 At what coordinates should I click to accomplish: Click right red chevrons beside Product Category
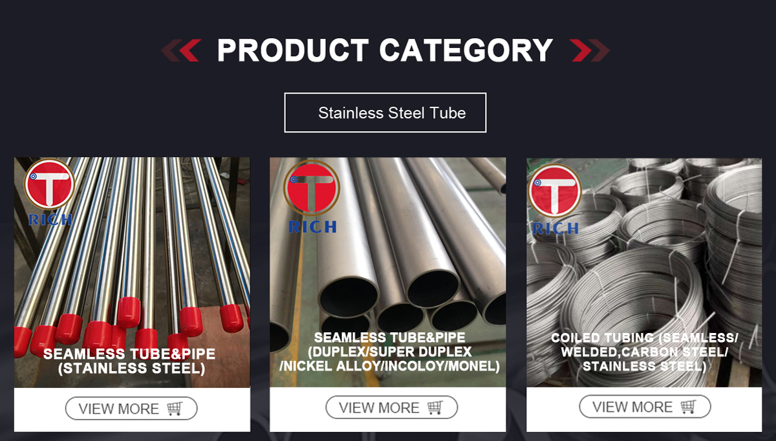590,50
